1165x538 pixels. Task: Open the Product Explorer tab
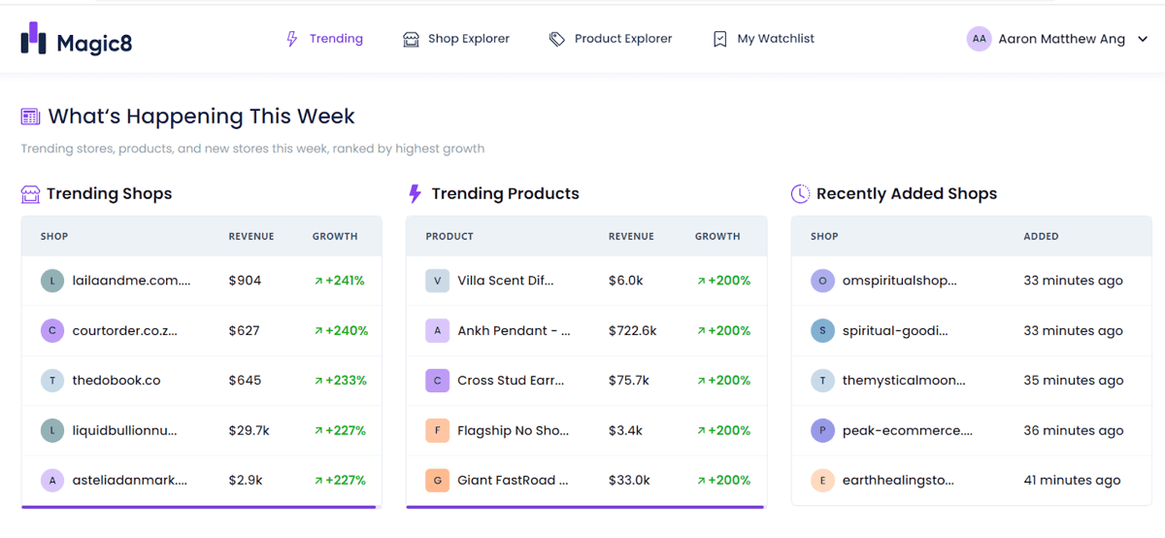[611, 39]
